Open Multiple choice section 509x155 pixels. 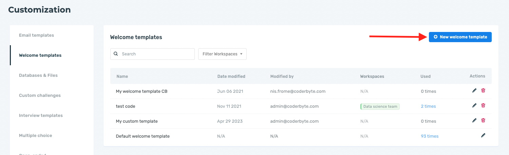(36, 135)
